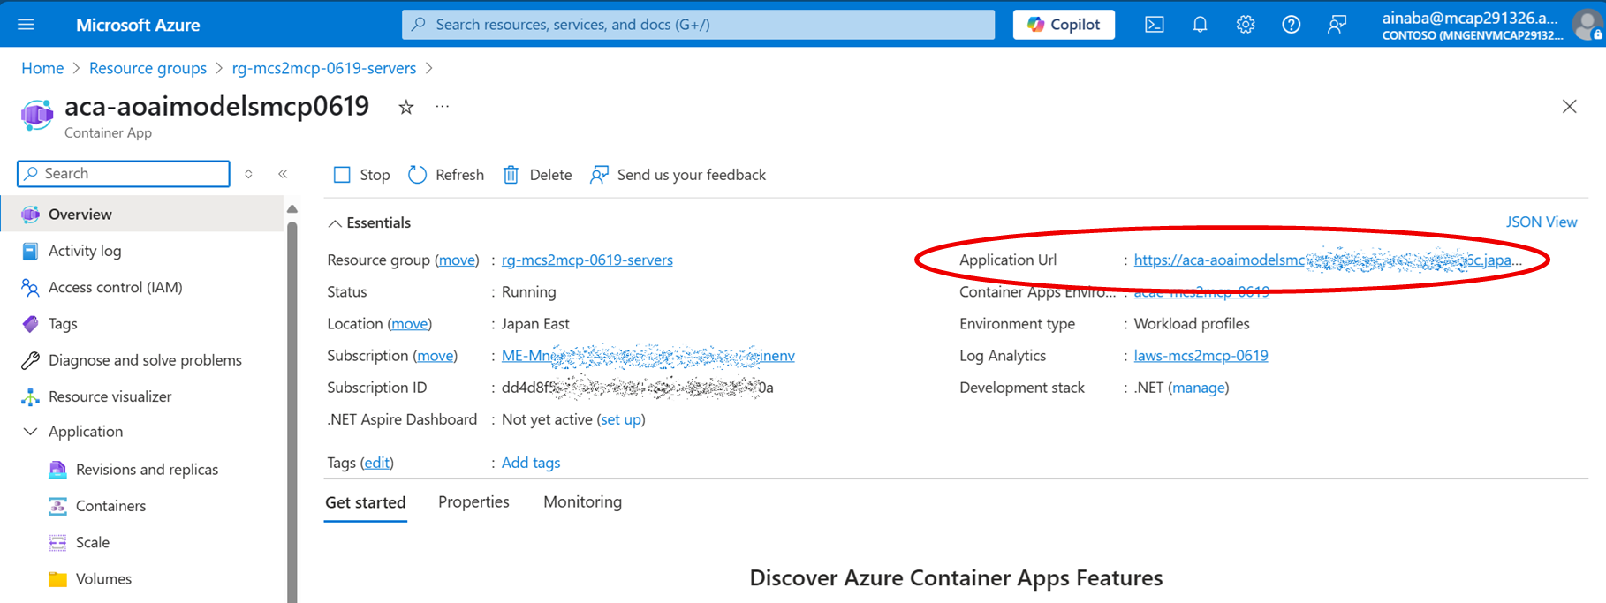Viewport: 1606px width, 603px height.
Task: Pin resource with the star icon
Action: pyautogui.click(x=405, y=107)
